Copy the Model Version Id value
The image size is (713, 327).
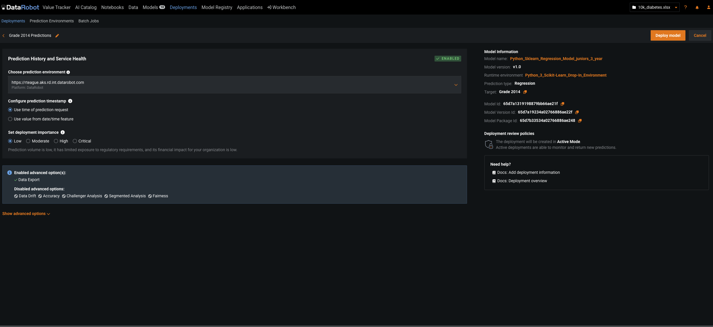(577, 112)
